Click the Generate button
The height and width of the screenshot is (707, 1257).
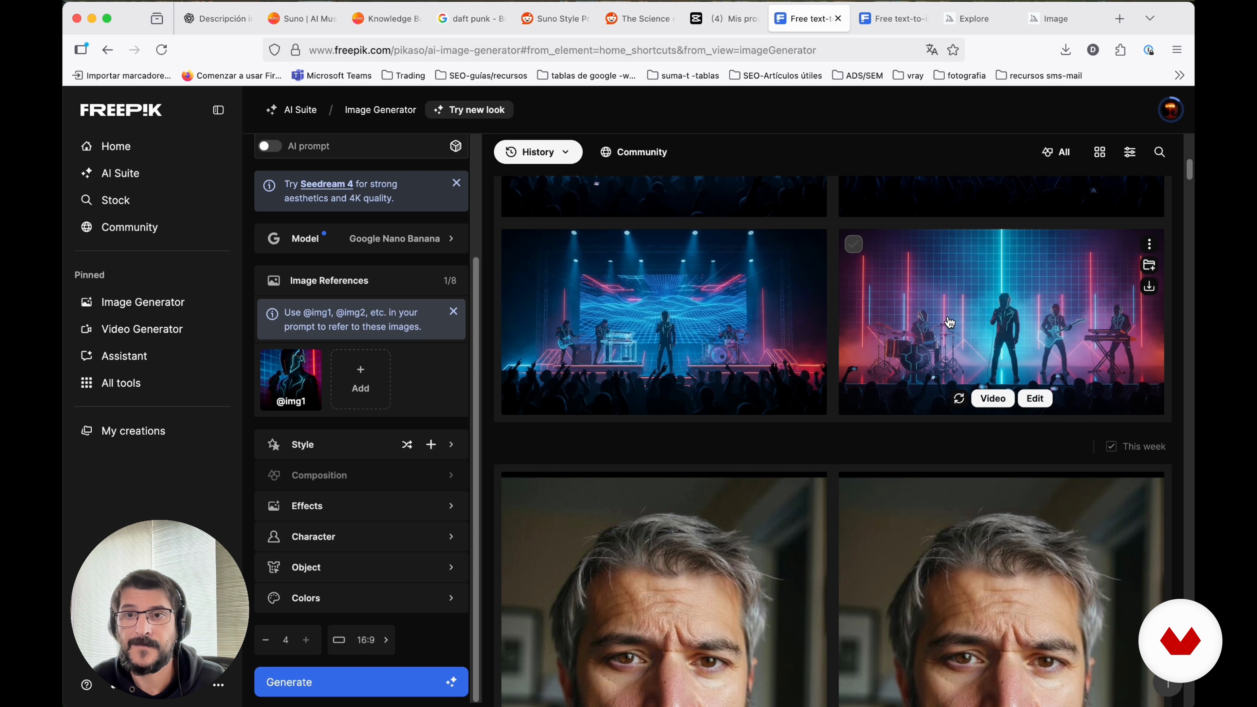pyautogui.click(x=361, y=682)
